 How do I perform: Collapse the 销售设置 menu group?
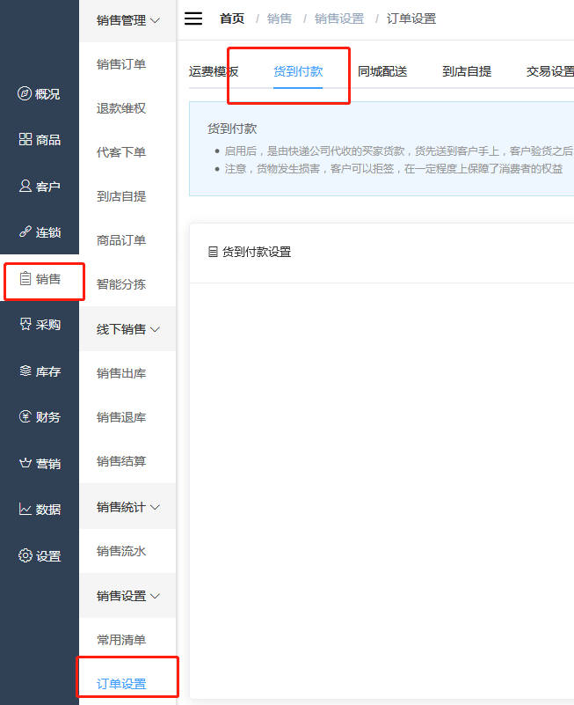(x=127, y=596)
